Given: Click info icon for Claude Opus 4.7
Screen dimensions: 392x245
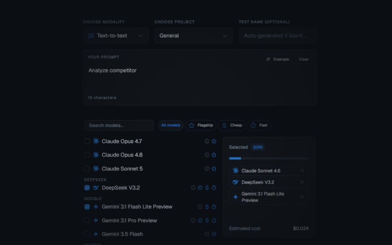Looking at the screenshot, I should [207, 141].
